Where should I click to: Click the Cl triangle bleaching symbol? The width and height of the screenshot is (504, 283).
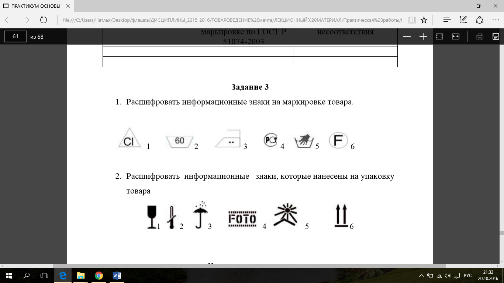pyautogui.click(x=129, y=138)
